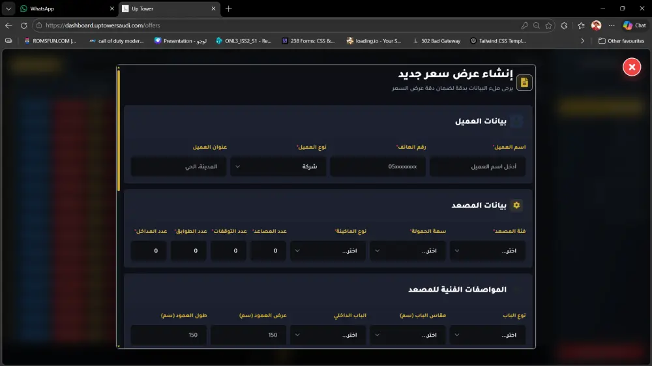Click the favourites bar leftmost icon
The width and height of the screenshot is (652, 366).
tap(8, 40)
